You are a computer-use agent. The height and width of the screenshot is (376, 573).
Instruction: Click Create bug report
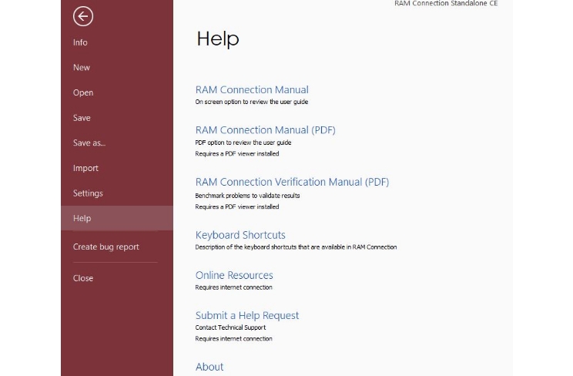(x=106, y=247)
